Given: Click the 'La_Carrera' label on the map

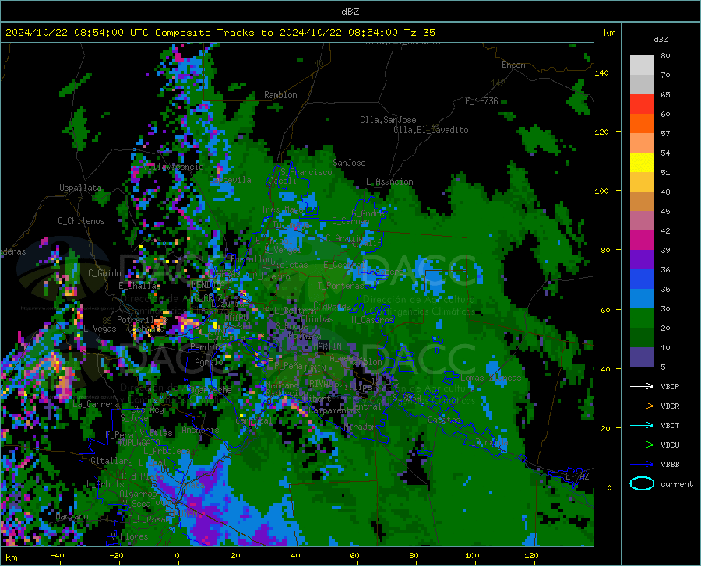Looking at the screenshot, I should 95,404.
